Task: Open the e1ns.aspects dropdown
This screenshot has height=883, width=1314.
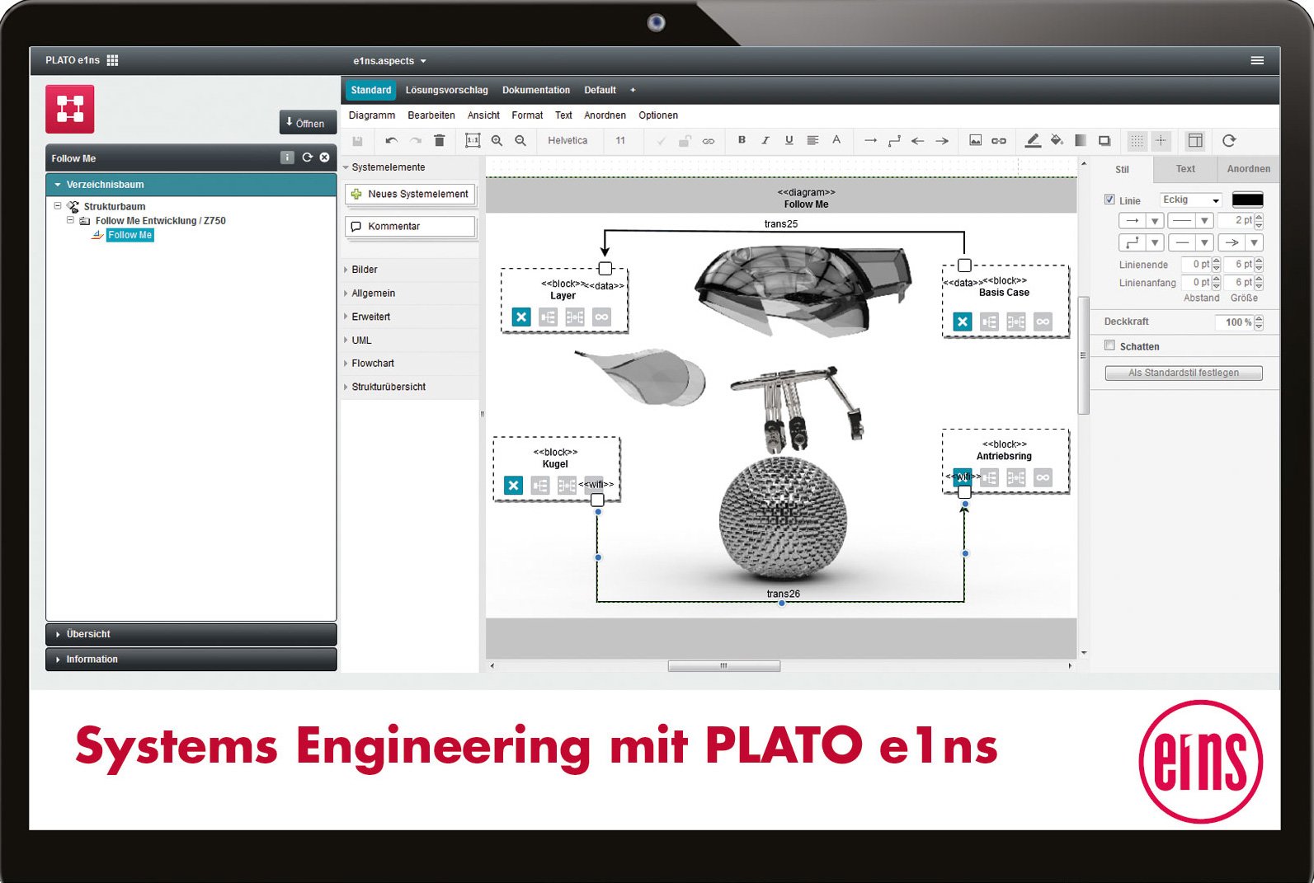Action: [x=389, y=61]
